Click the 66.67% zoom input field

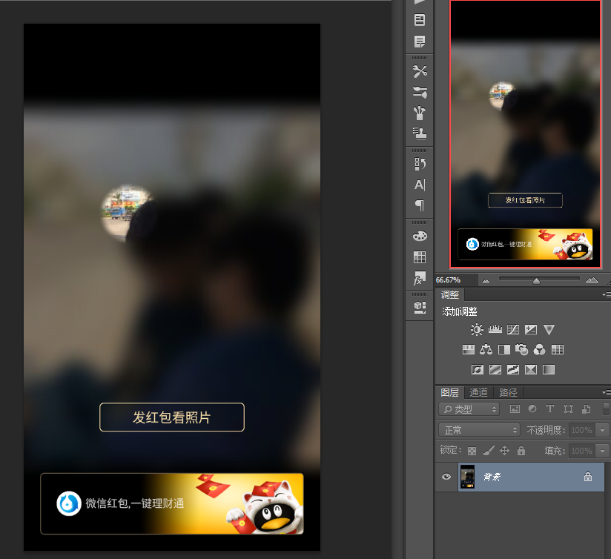tap(456, 280)
